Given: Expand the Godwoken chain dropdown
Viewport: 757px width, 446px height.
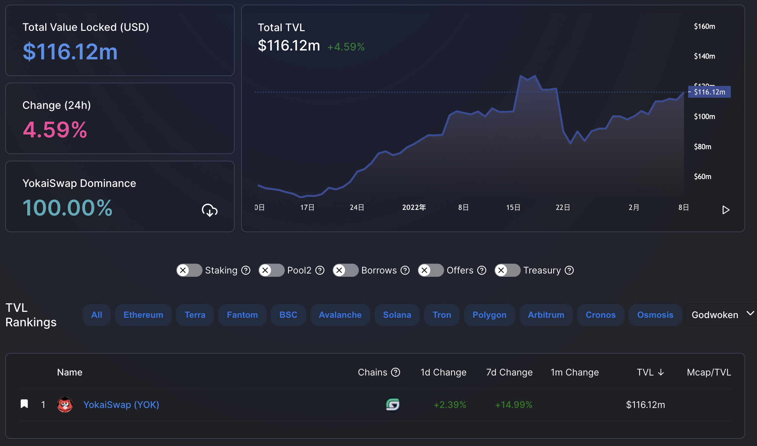Looking at the screenshot, I should click(x=721, y=315).
